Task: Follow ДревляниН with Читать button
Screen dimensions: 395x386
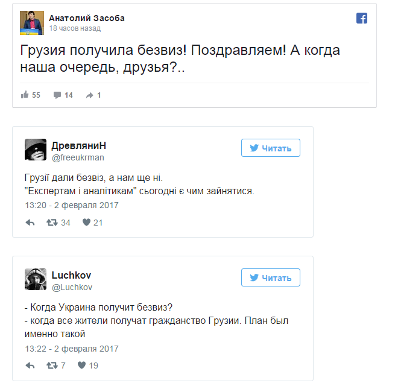Action: [271, 148]
